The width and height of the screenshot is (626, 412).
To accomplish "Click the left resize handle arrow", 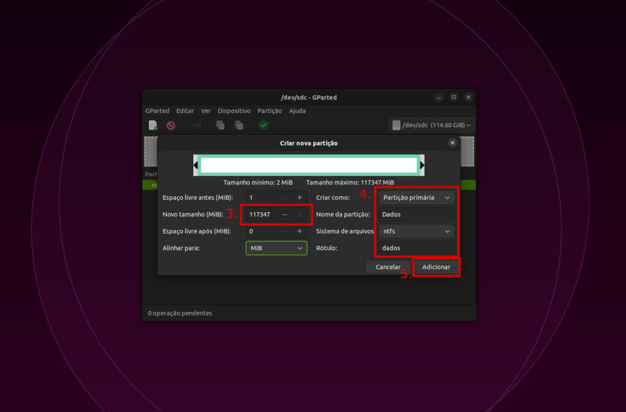I will click(x=196, y=165).
